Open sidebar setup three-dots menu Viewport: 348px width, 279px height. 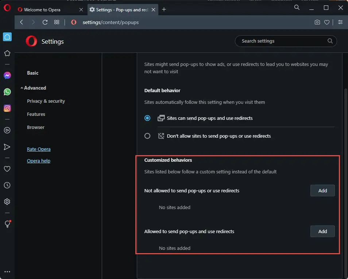7,272
